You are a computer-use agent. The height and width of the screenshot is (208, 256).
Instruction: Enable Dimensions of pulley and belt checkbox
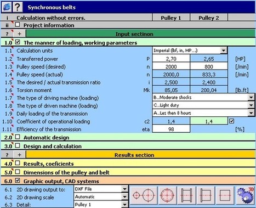18,172
